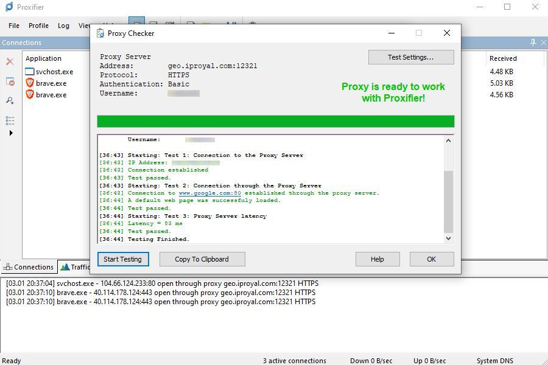Click the Brave icon on the second brave.exe row
Image resolution: width=548 pixels, height=365 pixels.
coord(30,95)
